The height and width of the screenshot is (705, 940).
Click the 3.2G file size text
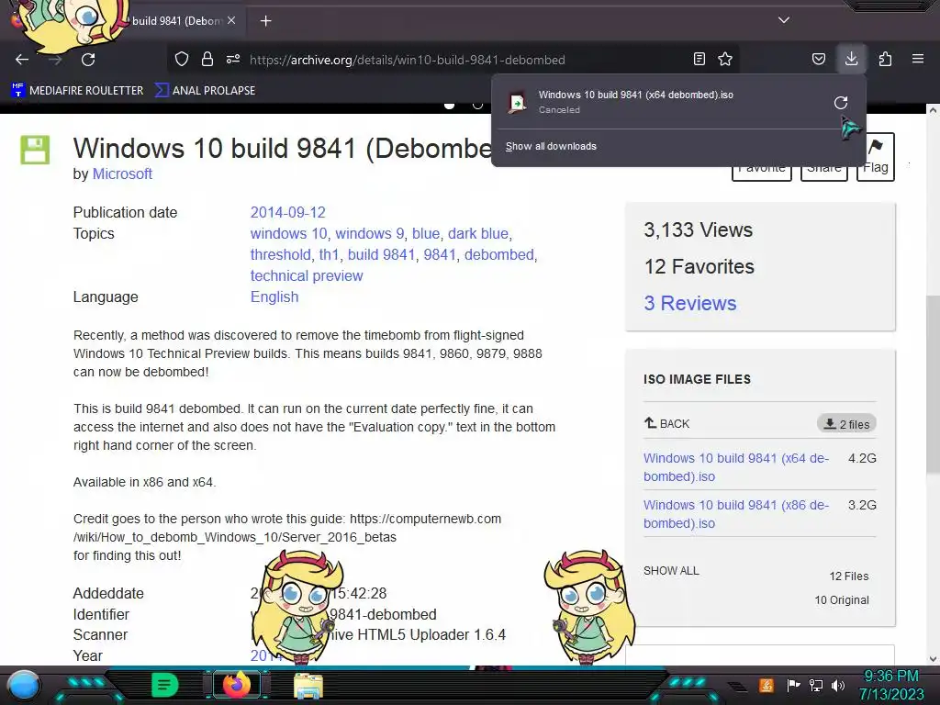click(862, 506)
